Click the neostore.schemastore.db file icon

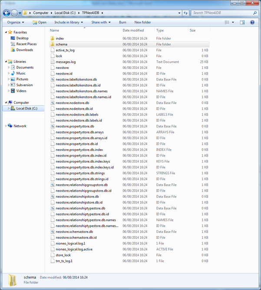(x=53, y=232)
